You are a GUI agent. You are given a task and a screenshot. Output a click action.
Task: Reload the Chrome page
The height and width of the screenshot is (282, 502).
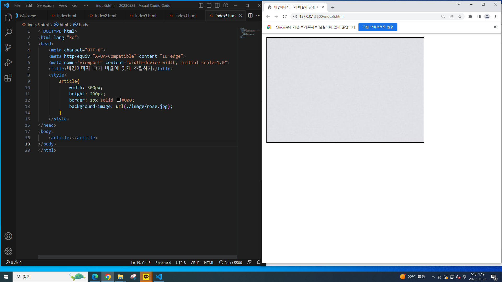[x=285, y=16]
